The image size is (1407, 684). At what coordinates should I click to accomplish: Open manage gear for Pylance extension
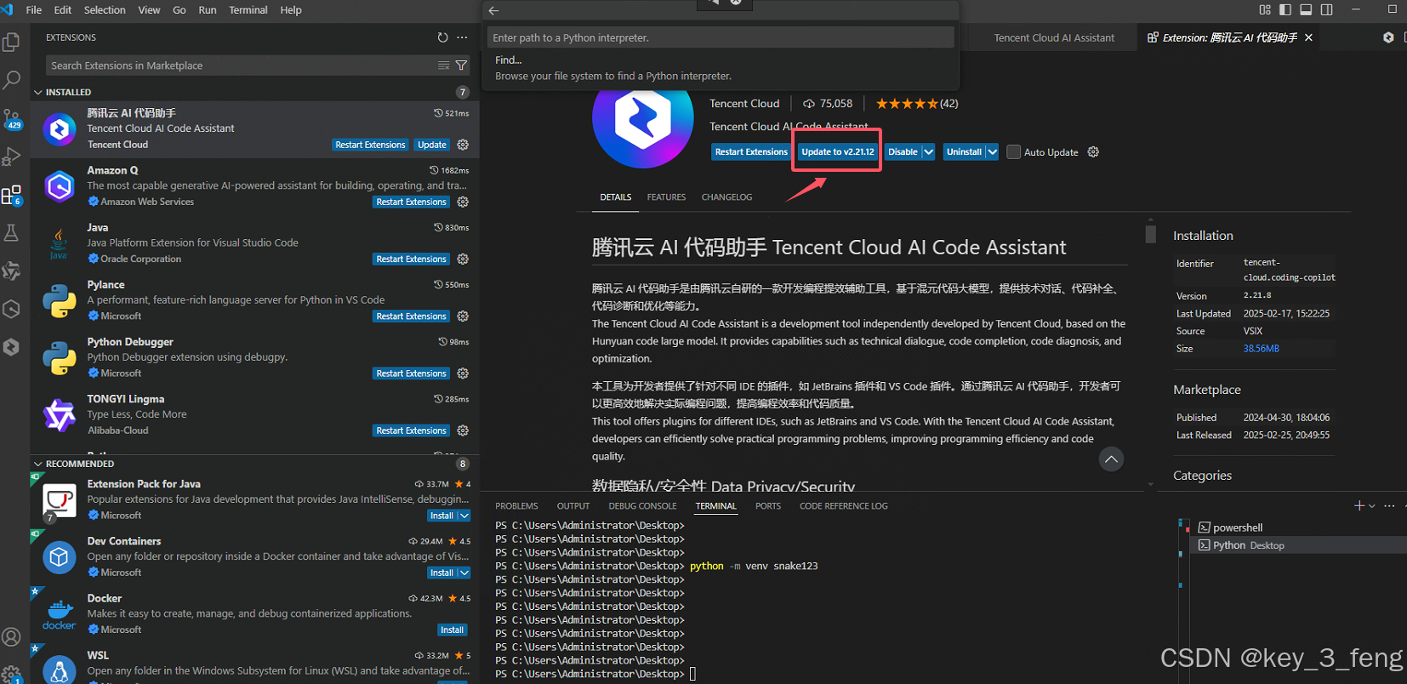pyautogui.click(x=463, y=316)
